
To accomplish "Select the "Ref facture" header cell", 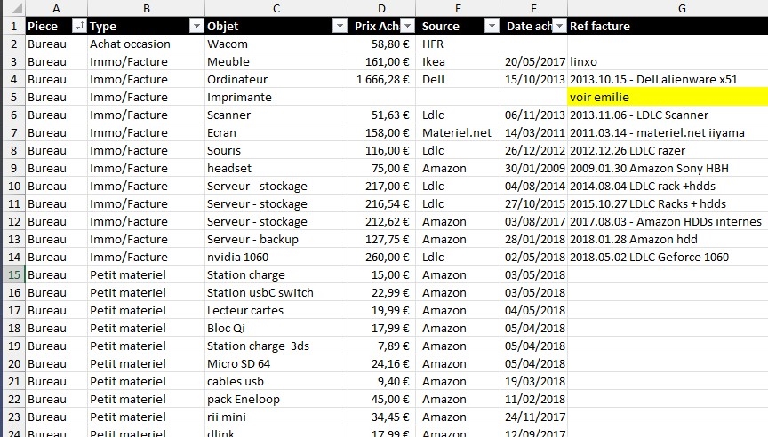I will (667, 26).
